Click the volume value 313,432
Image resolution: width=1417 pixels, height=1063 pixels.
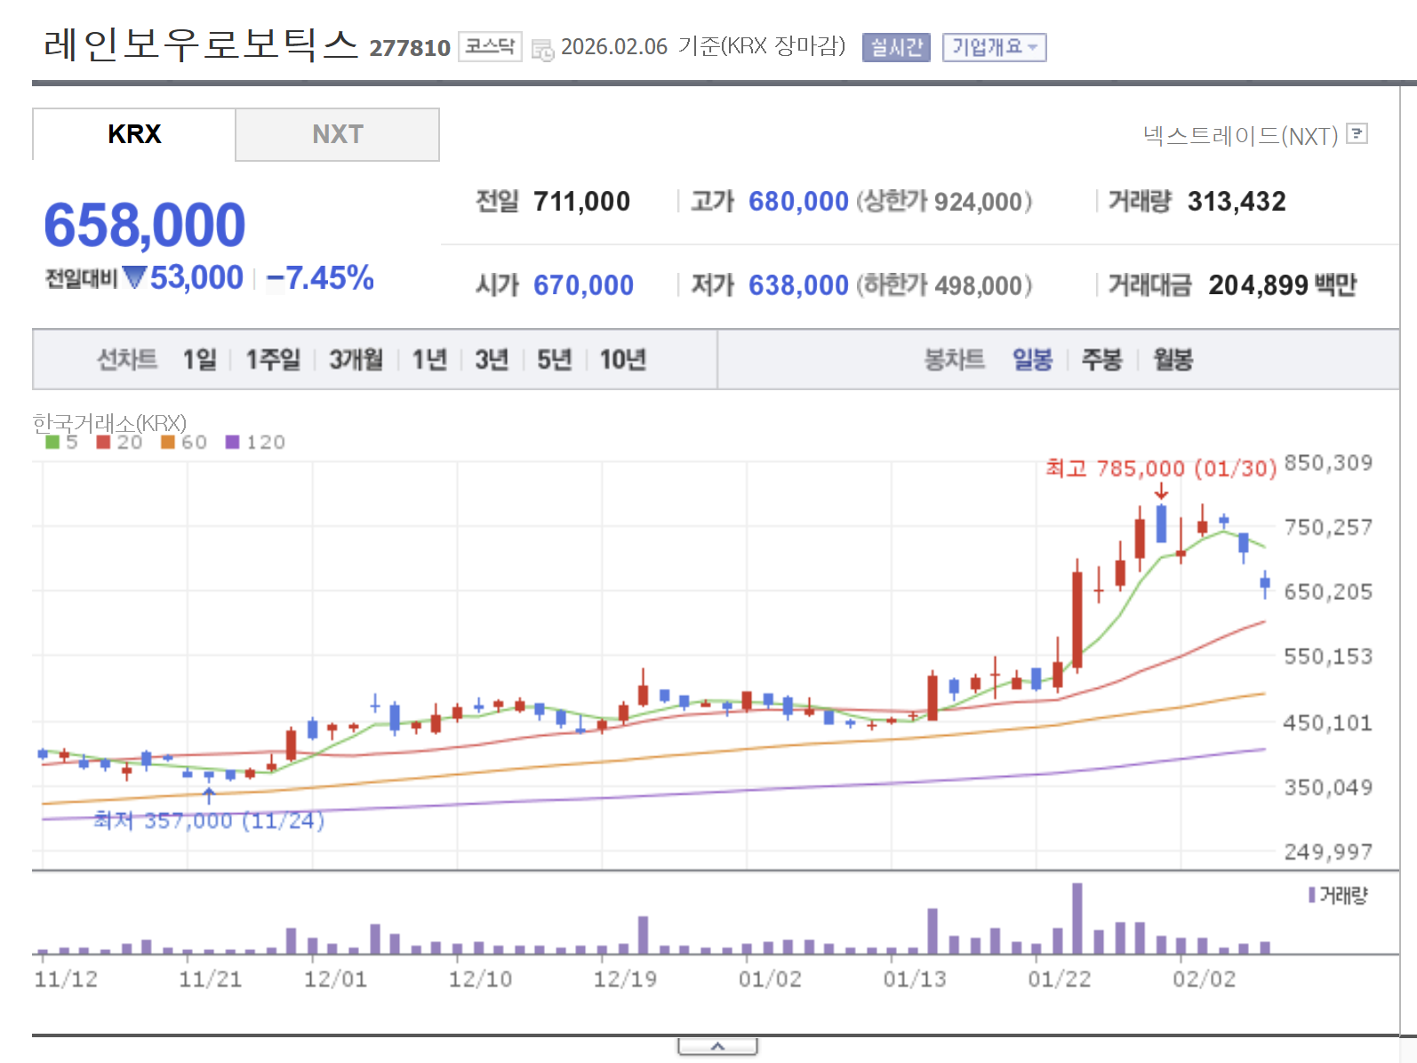point(1237,202)
